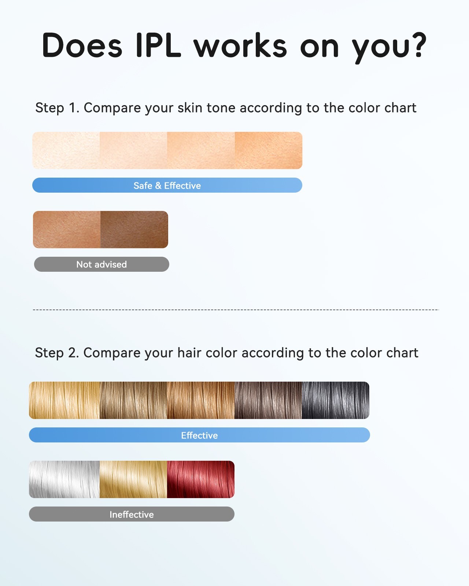
Task: Click the black hair color swatch
Action: [x=336, y=400]
